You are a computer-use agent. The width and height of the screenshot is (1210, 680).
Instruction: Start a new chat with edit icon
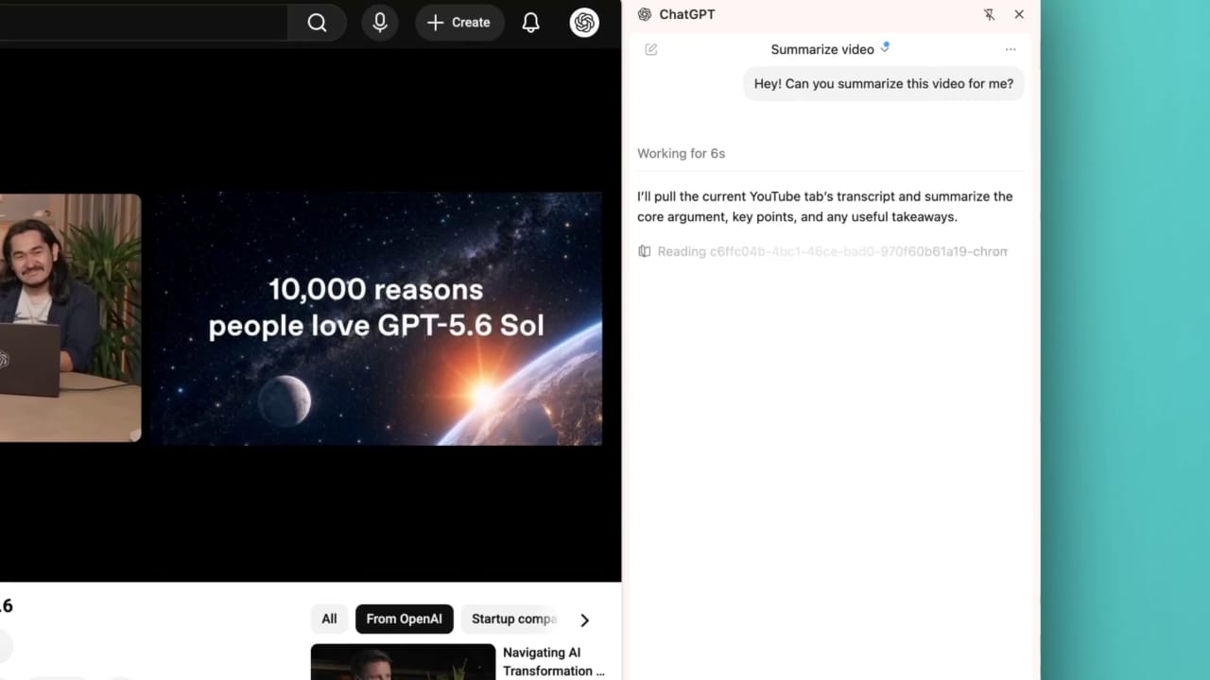tap(651, 49)
